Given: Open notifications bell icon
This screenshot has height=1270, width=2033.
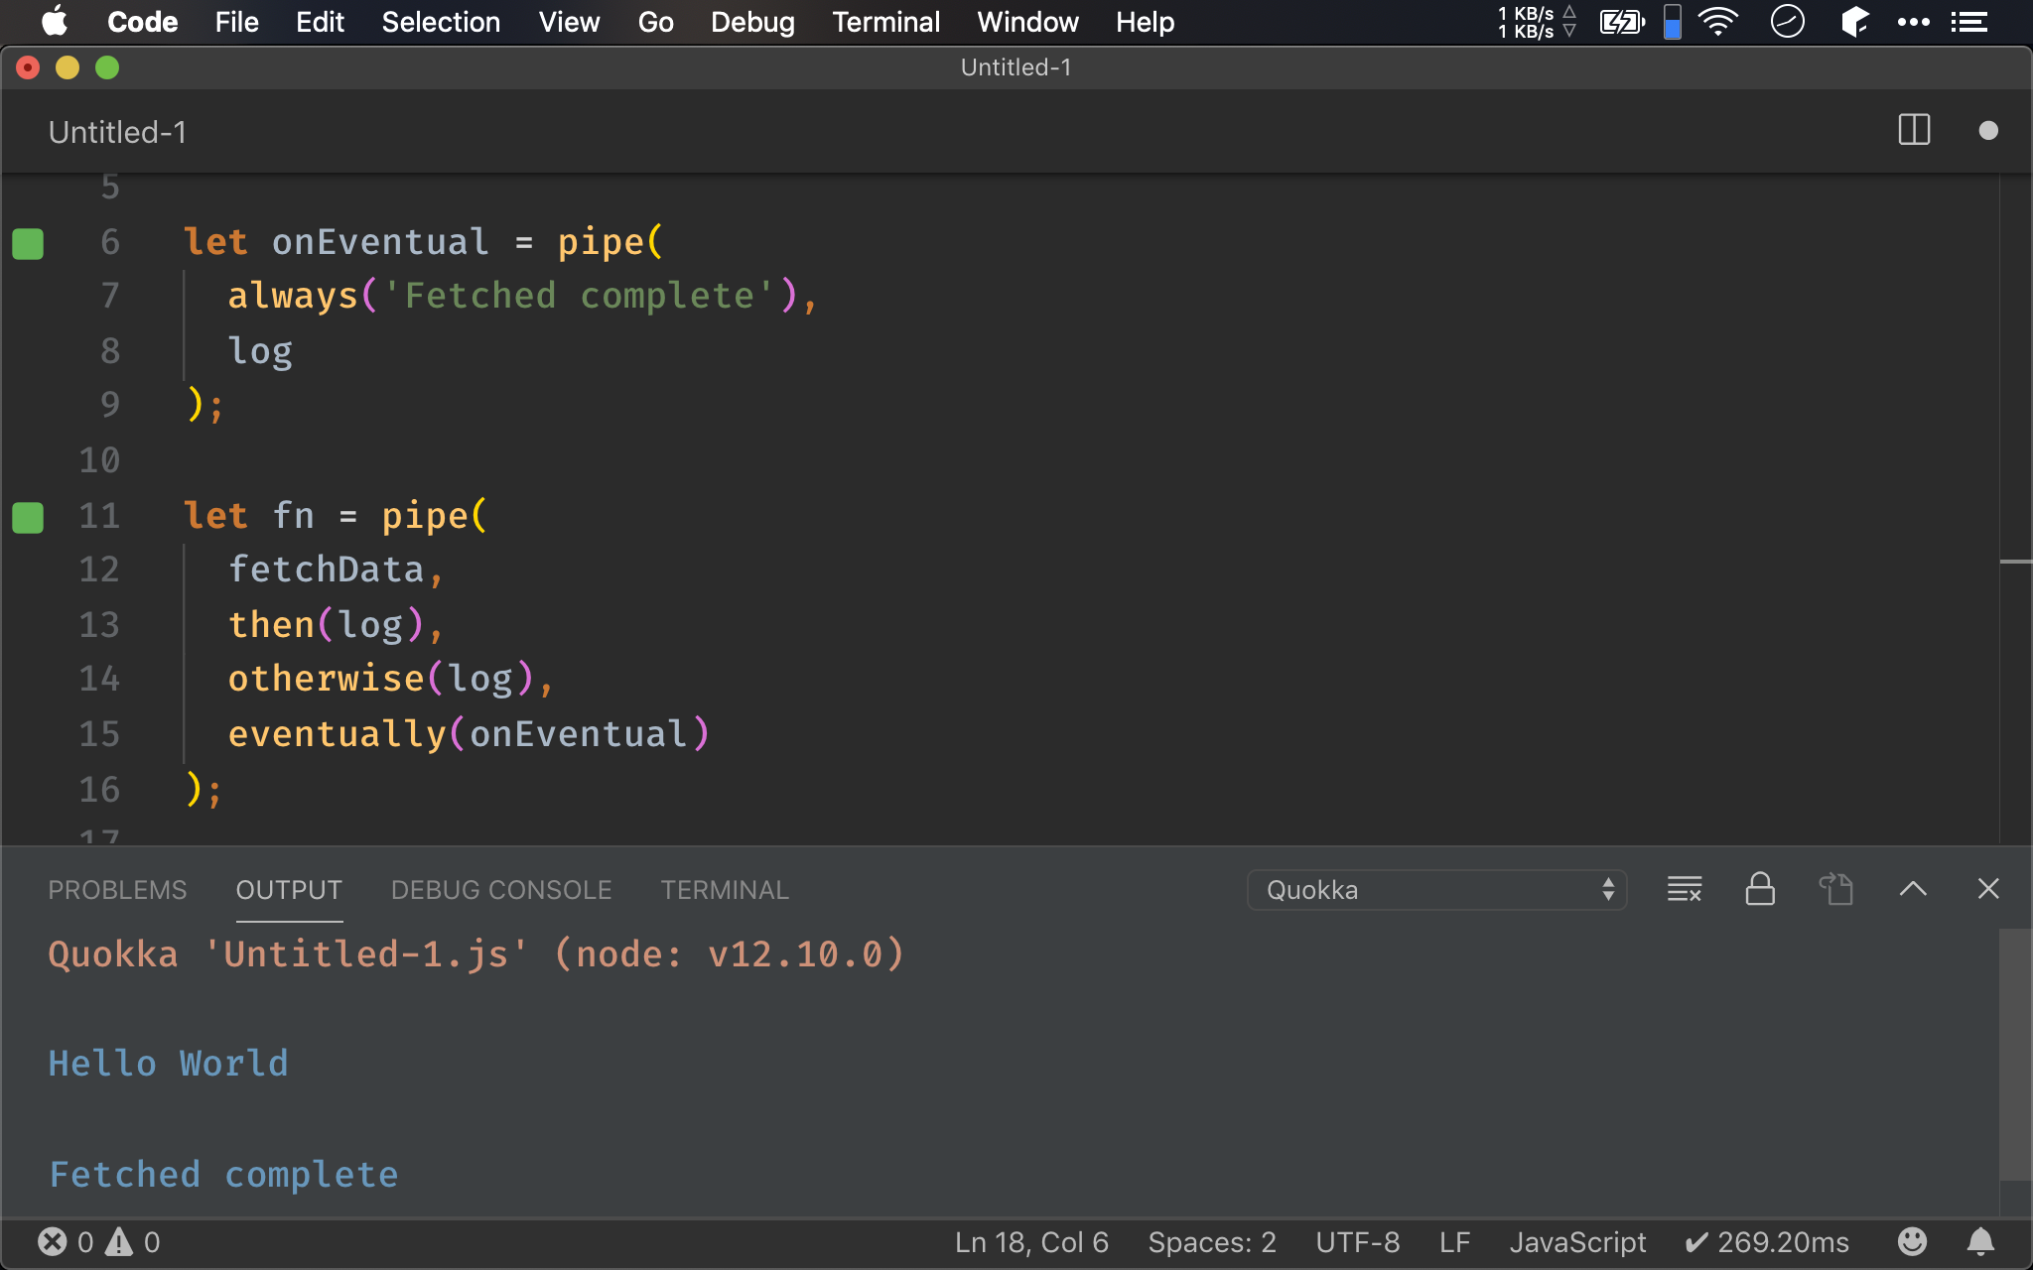Looking at the screenshot, I should click(1980, 1241).
